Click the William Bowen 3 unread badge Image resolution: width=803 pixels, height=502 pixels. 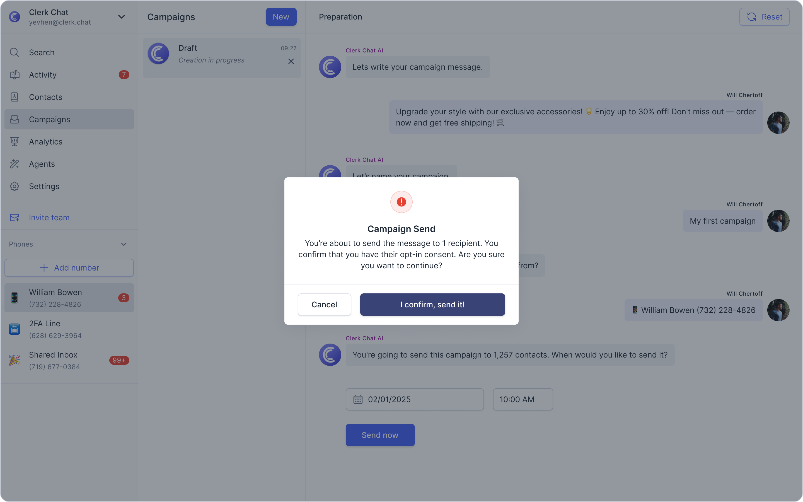[x=124, y=298]
